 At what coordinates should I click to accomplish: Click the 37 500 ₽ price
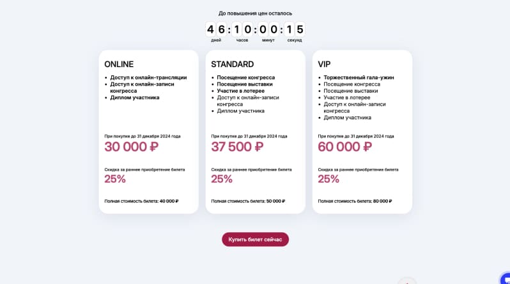pos(237,147)
